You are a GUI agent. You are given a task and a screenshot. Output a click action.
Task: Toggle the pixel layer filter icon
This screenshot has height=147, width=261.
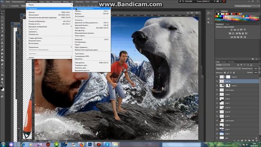[238, 65]
